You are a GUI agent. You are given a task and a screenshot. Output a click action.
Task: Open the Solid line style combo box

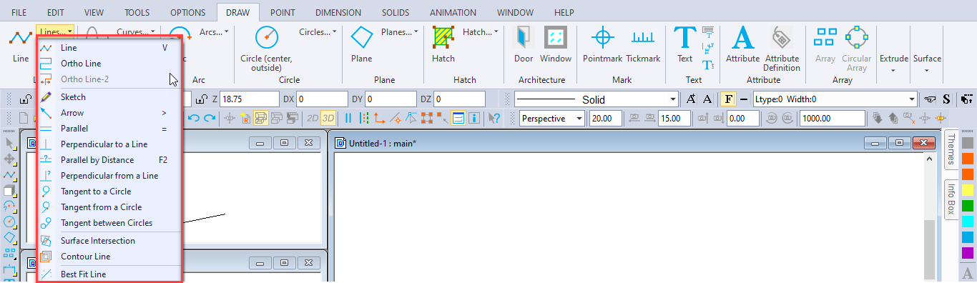[x=596, y=99]
